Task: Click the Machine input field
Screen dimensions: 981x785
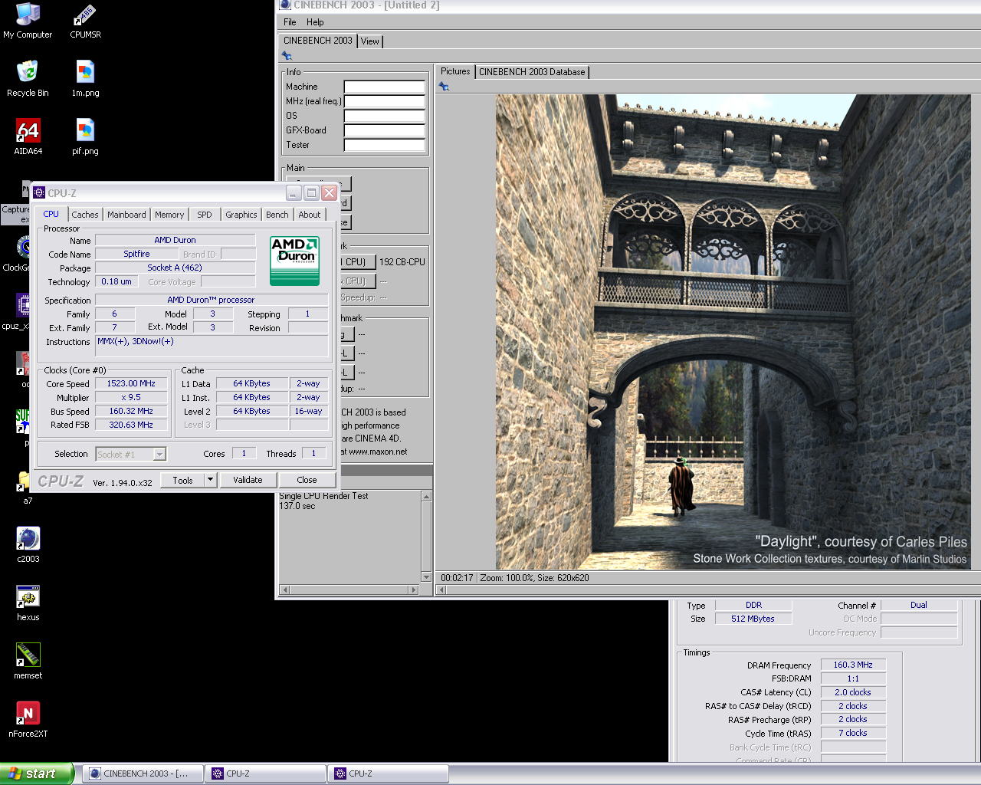Action: coord(384,87)
